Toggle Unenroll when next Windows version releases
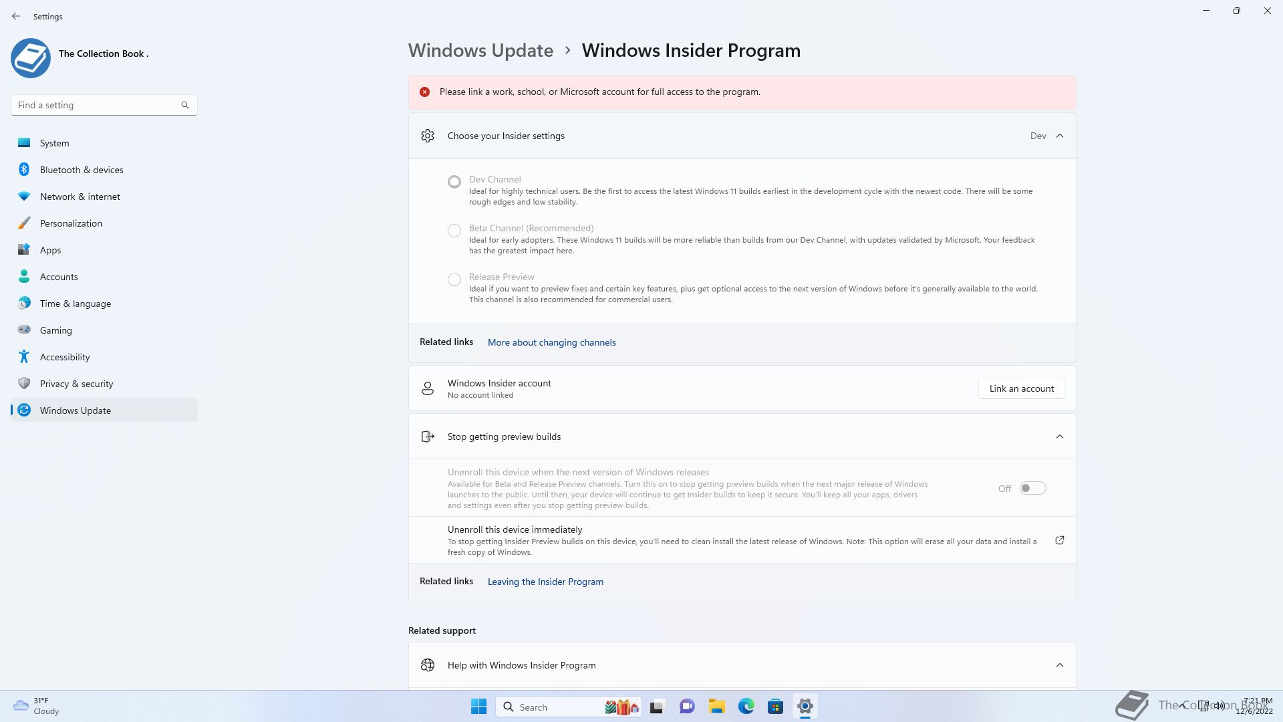The image size is (1283, 722). [1032, 488]
